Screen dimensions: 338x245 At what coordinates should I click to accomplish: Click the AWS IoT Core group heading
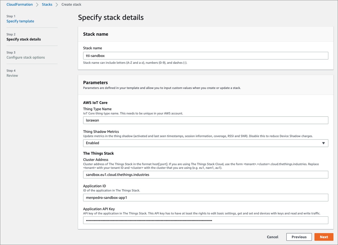click(95, 103)
